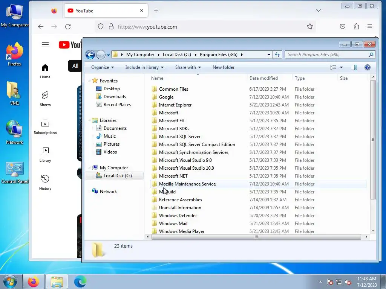Click the magnifier icon in Explorer search

(x=371, y=55)
